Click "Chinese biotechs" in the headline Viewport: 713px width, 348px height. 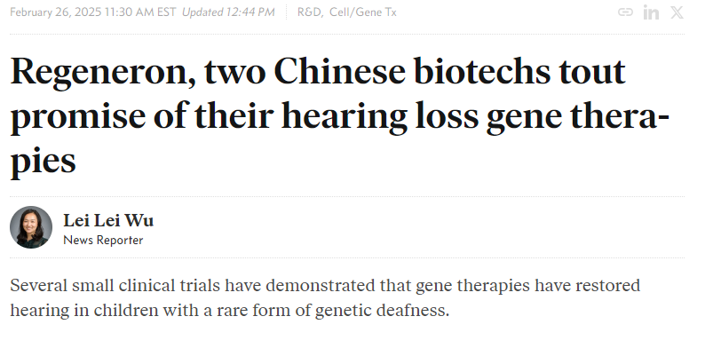pos(411,72)
